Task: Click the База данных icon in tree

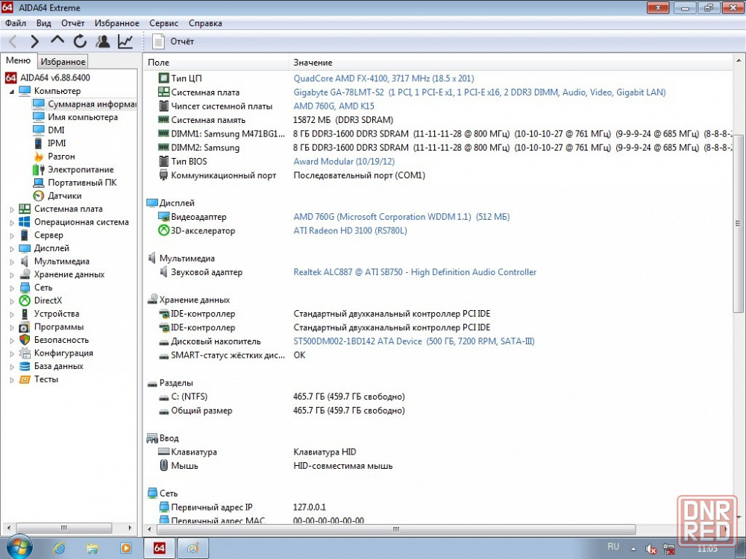Action: tap(25, 367)
